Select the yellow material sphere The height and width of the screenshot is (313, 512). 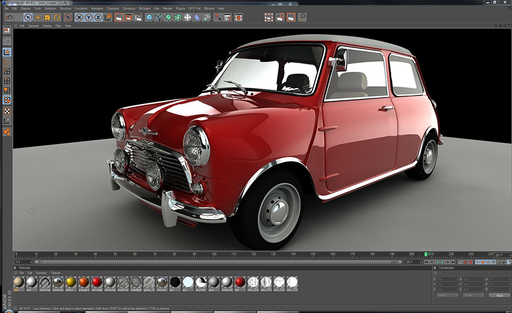71,282
